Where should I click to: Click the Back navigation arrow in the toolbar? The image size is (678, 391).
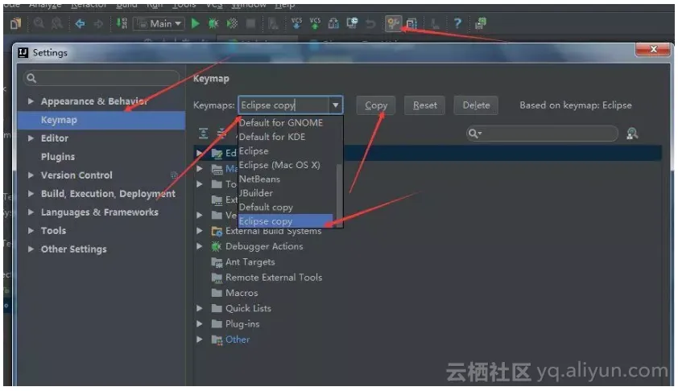[80, 23]
